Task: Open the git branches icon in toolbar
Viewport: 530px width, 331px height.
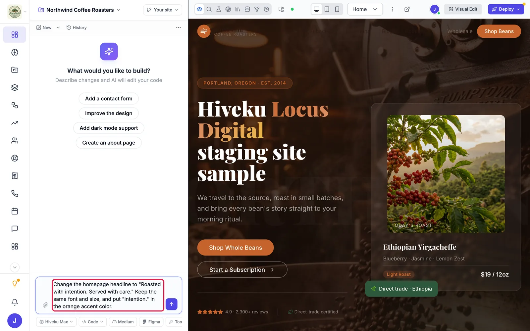Action: tap(257, 9)
